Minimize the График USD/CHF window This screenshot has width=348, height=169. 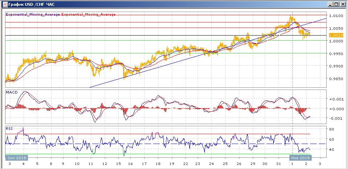point(331,4)
